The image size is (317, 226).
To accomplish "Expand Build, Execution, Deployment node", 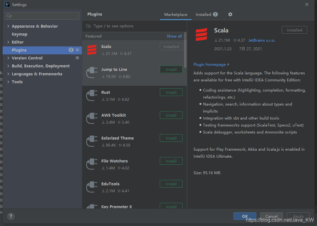I will (8, 66).
